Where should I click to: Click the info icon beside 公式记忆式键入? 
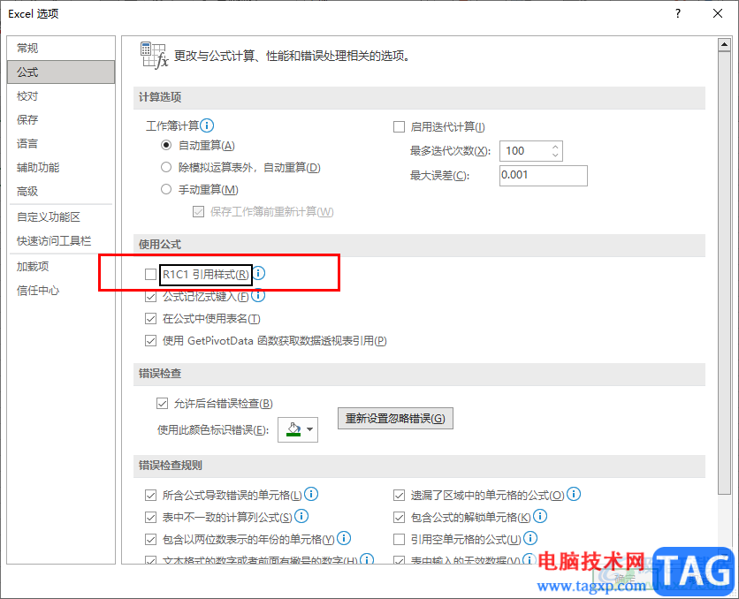coord(258,295)
